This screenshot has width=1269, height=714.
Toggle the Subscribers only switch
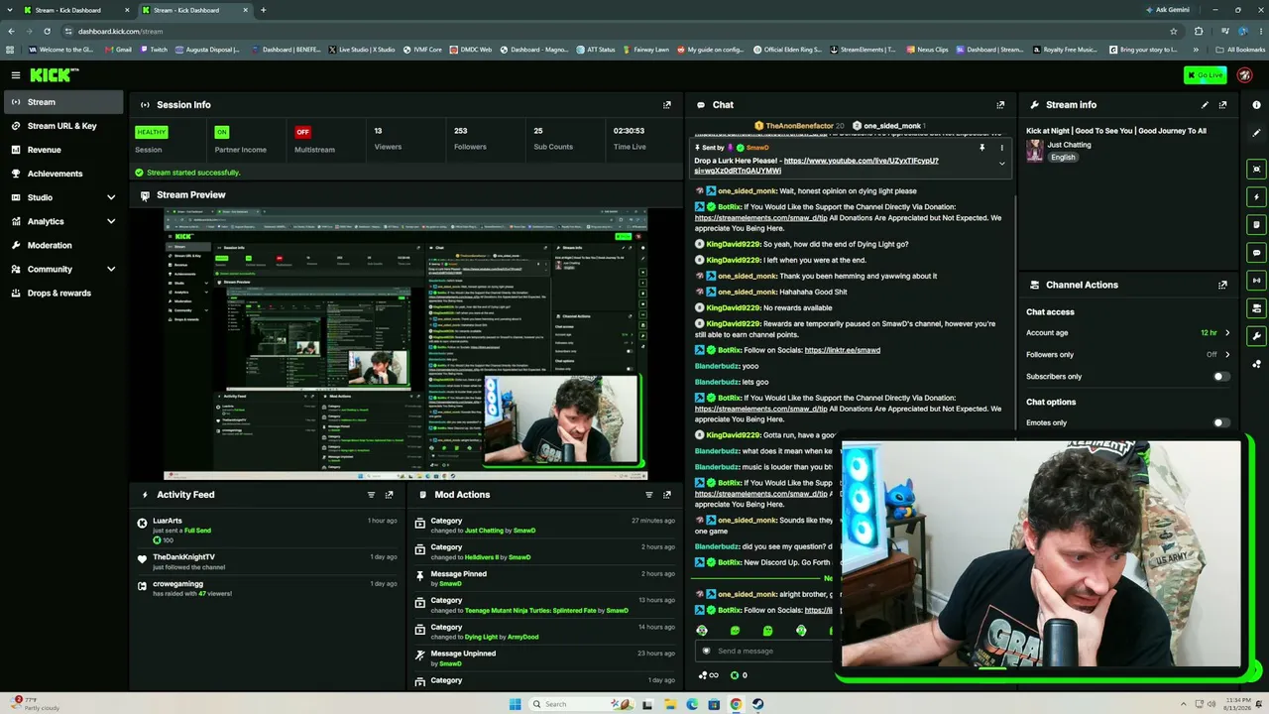coord(1221,377)
